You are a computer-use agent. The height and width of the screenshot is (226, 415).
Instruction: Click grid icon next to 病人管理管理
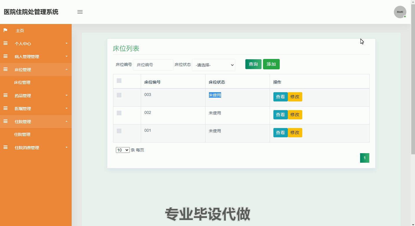[5, 56]
